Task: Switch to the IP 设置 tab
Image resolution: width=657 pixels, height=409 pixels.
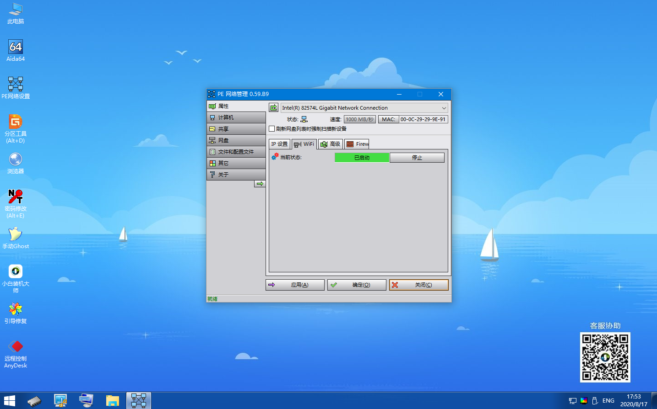Action: point(279,143)
